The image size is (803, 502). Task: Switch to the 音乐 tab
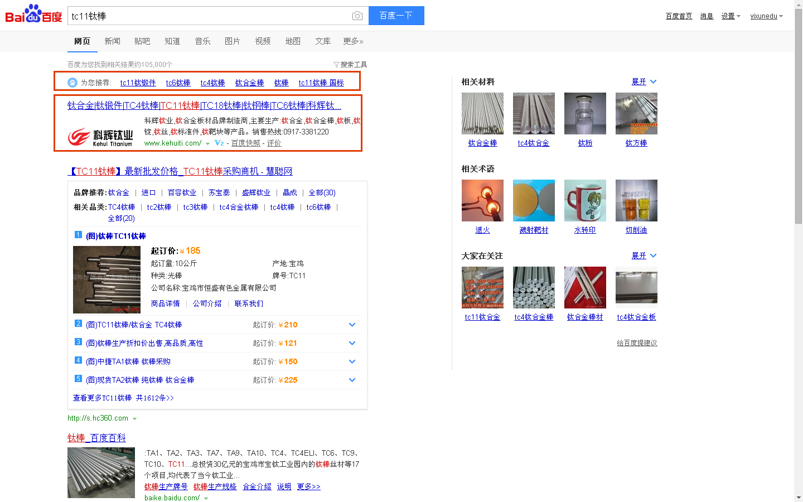click(202, 41)
